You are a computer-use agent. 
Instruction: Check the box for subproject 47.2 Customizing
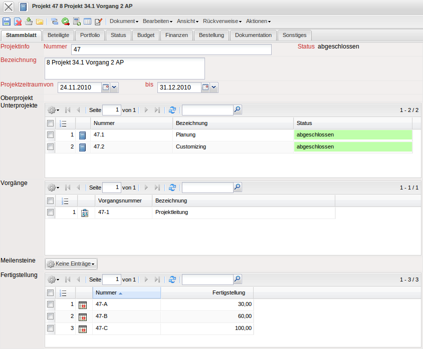coord(50,147)
